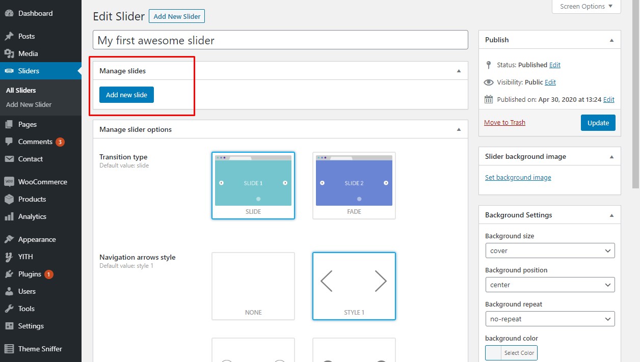Click the Posts pin icon
Image resolution: width=640 pixels, height=362 pixels.
[x=9, y=36]
